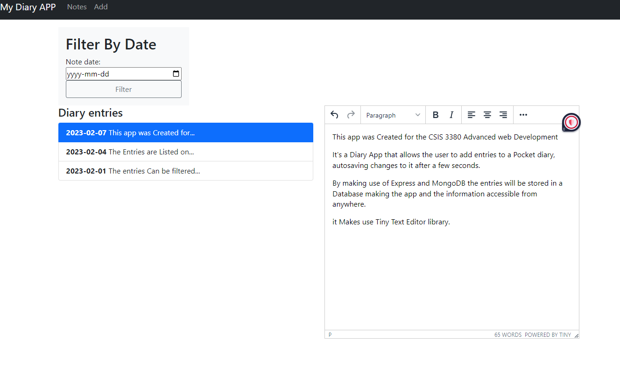Select the 2023-02-07 diary entry
620x369 pixels.
[185, 132]
